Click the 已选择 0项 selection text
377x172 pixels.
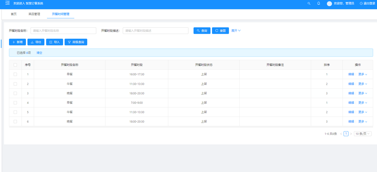point(24,53)
